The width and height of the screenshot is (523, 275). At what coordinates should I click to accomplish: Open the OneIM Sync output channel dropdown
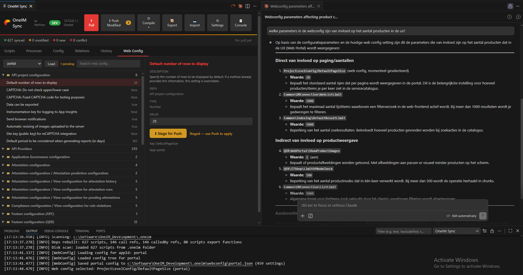457,231
